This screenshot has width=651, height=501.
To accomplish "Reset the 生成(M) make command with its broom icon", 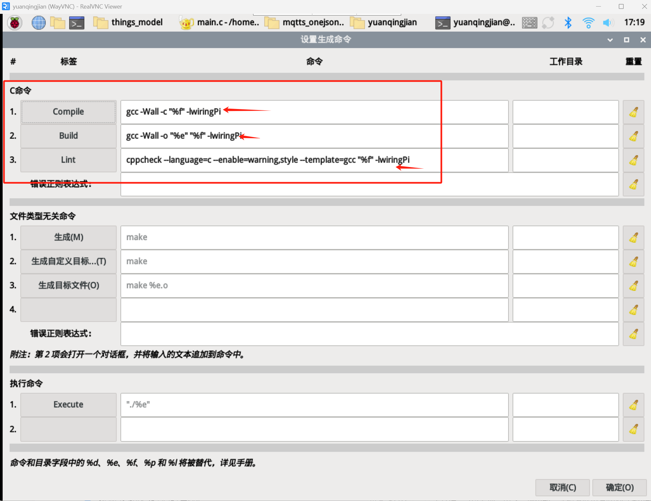I will [633, 237].
